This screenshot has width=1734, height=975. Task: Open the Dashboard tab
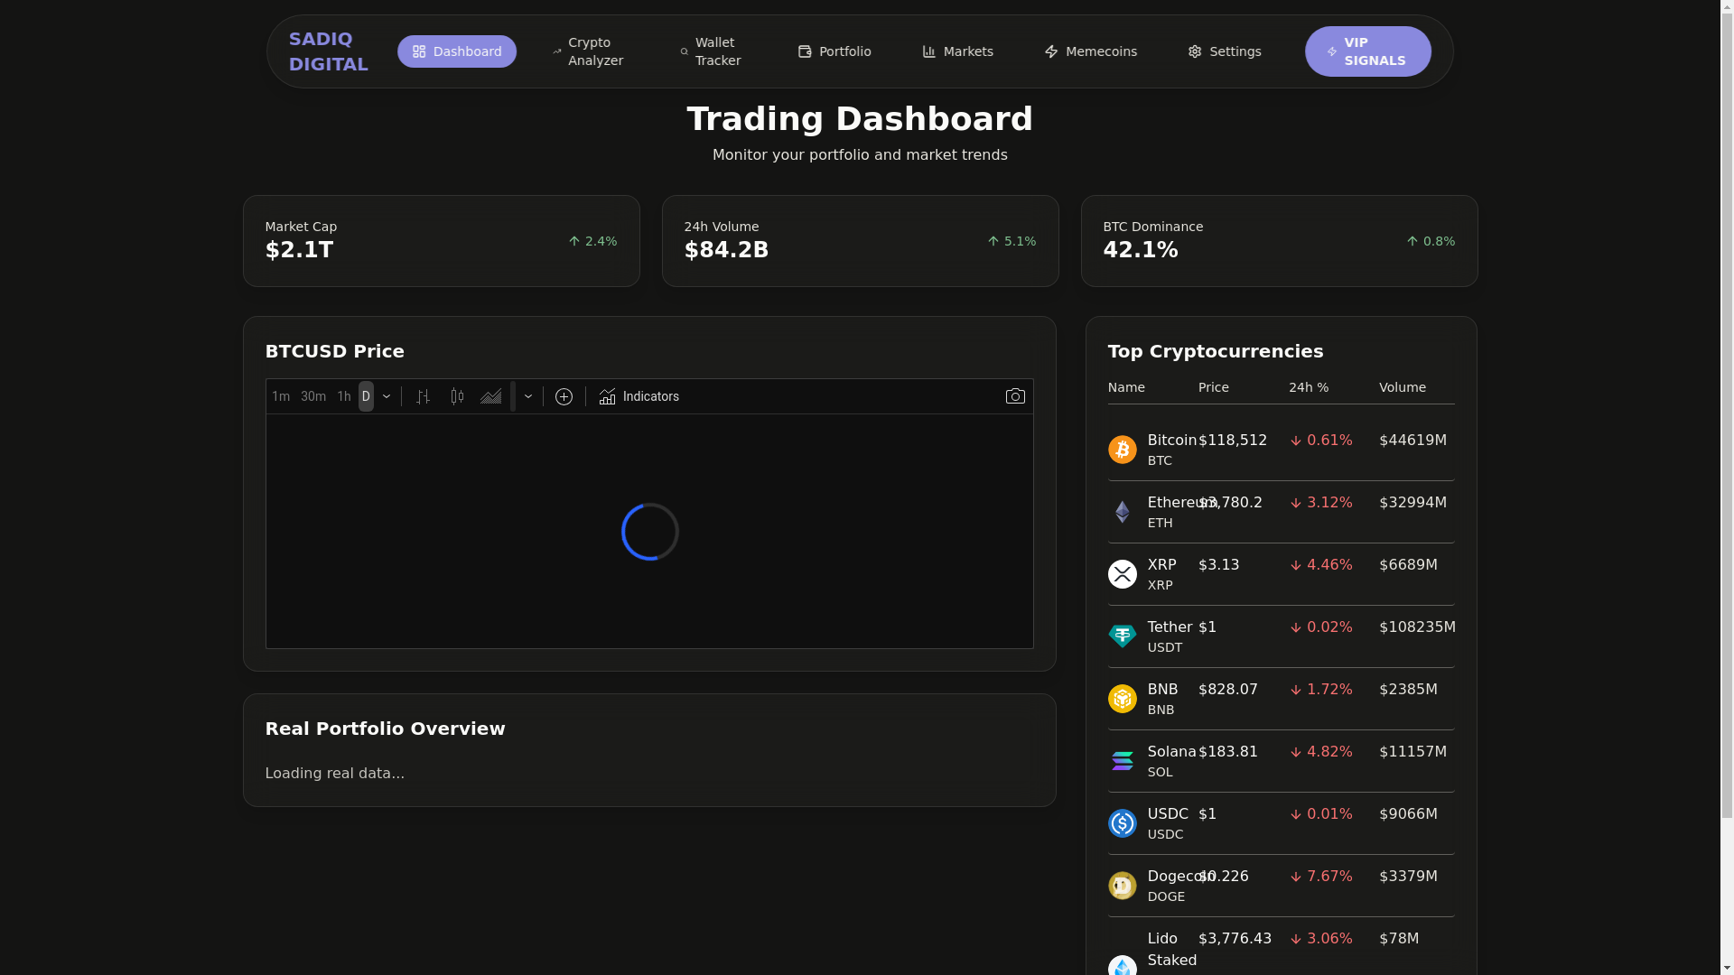pos(457,51)
